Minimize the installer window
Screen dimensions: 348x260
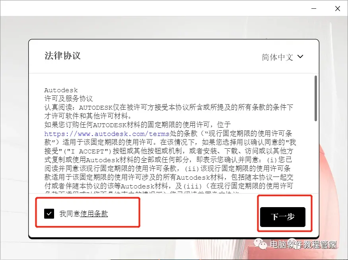pos(314,8)
